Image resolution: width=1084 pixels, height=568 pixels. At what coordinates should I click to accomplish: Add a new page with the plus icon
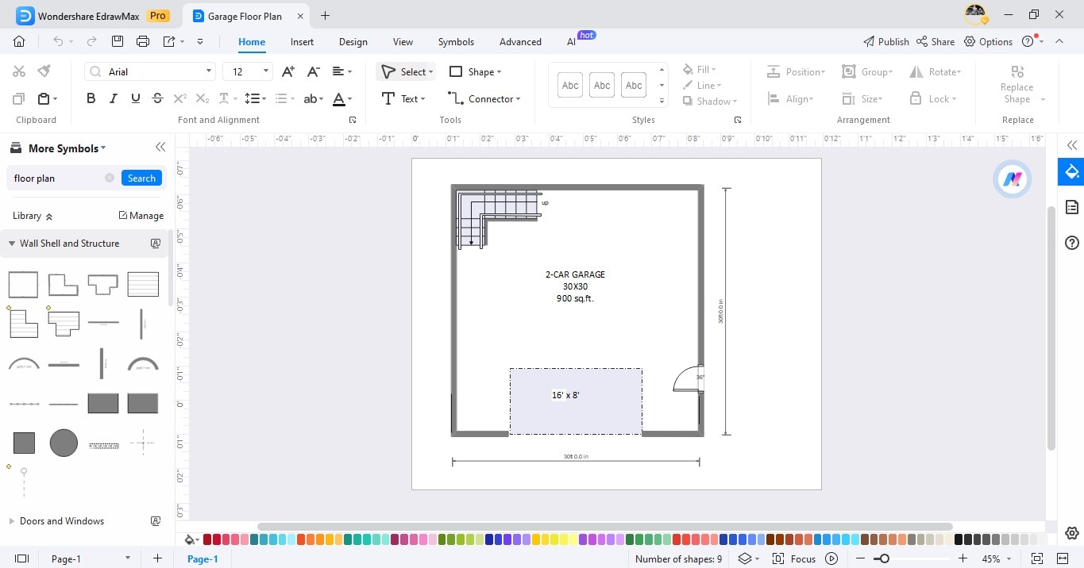[x=157, y=558]
